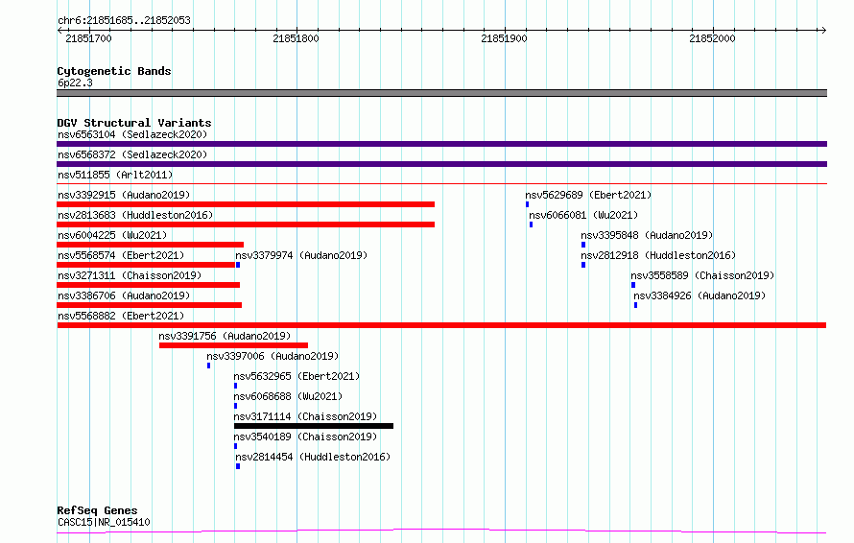Click the nsv6563104 (Sedlazeck2020) variant label
Viewport: 854px width, 543px height.
(132, 134)
